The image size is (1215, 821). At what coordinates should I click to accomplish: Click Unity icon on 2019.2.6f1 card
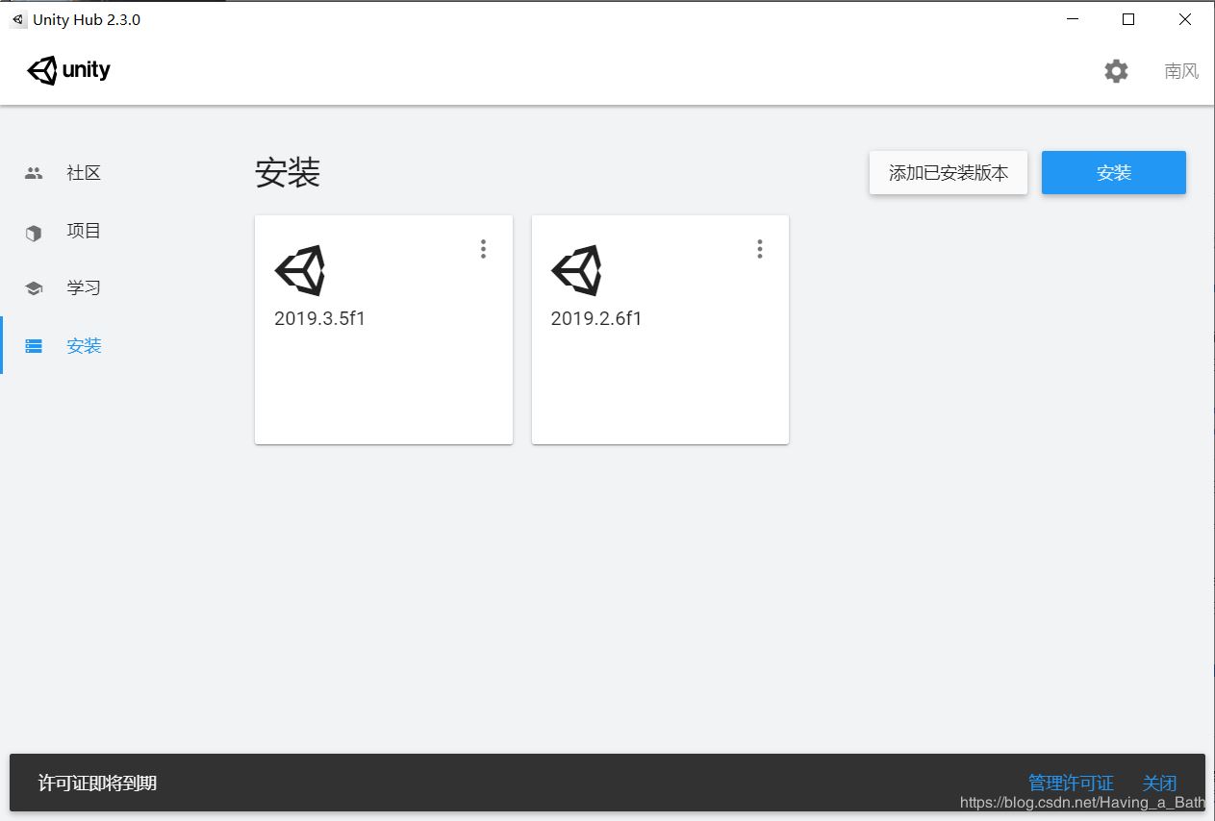(x=576, y=270)
